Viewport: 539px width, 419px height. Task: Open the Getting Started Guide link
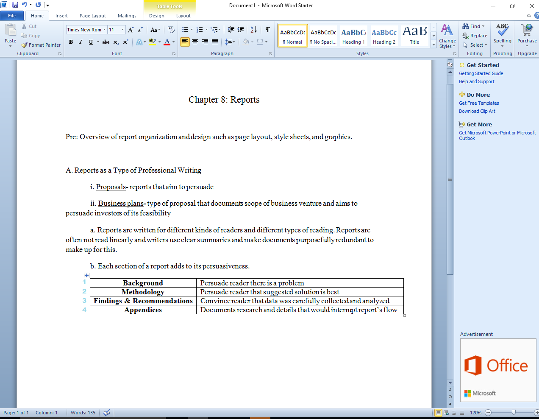(x=481, y=73)
